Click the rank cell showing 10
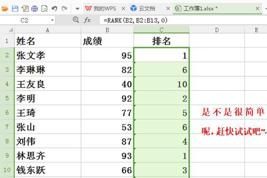Viewport: 267px width, 178px height. click(161, 84)
